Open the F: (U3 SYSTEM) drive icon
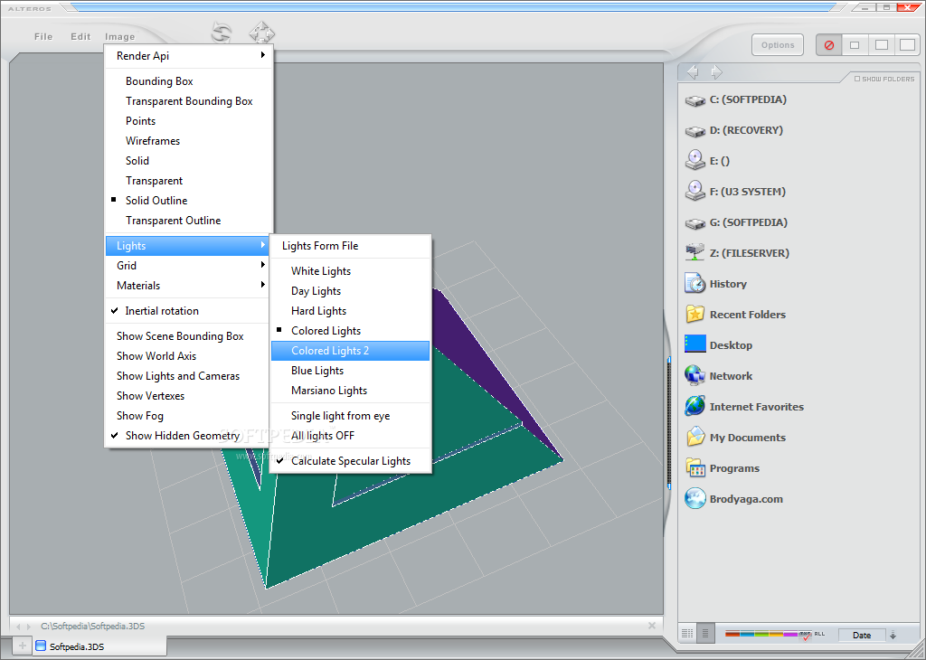This screenshot has height=660, width=926. click(x=695, y=191)
